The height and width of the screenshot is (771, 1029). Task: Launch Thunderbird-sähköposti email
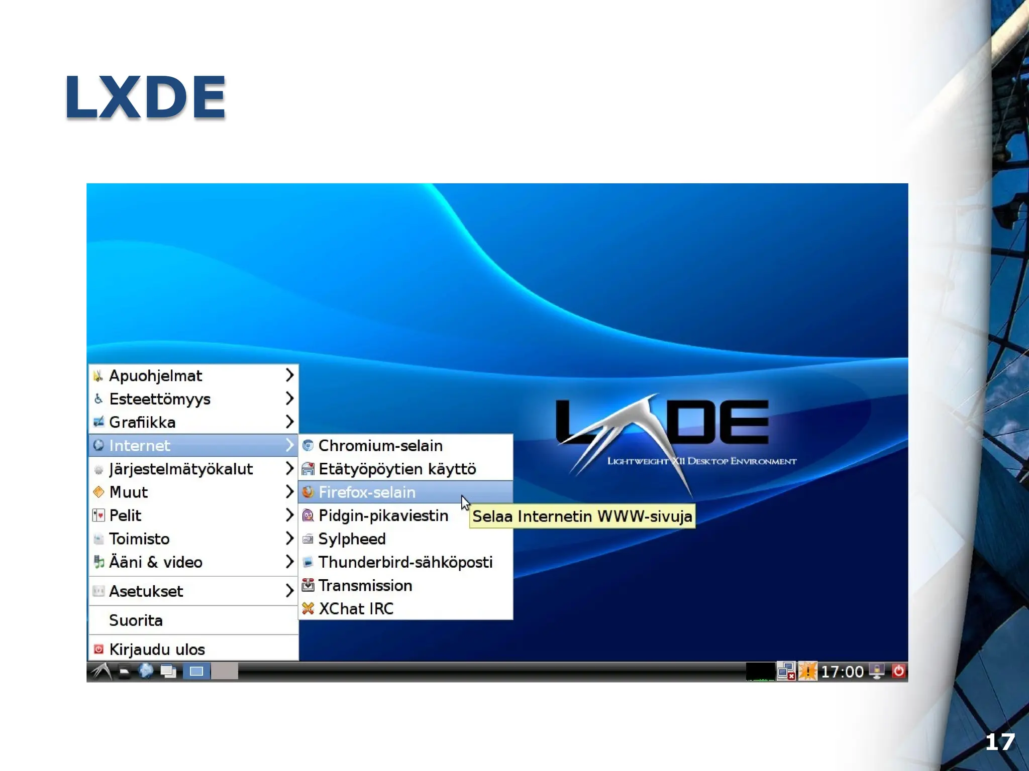(x=405, y=562)
